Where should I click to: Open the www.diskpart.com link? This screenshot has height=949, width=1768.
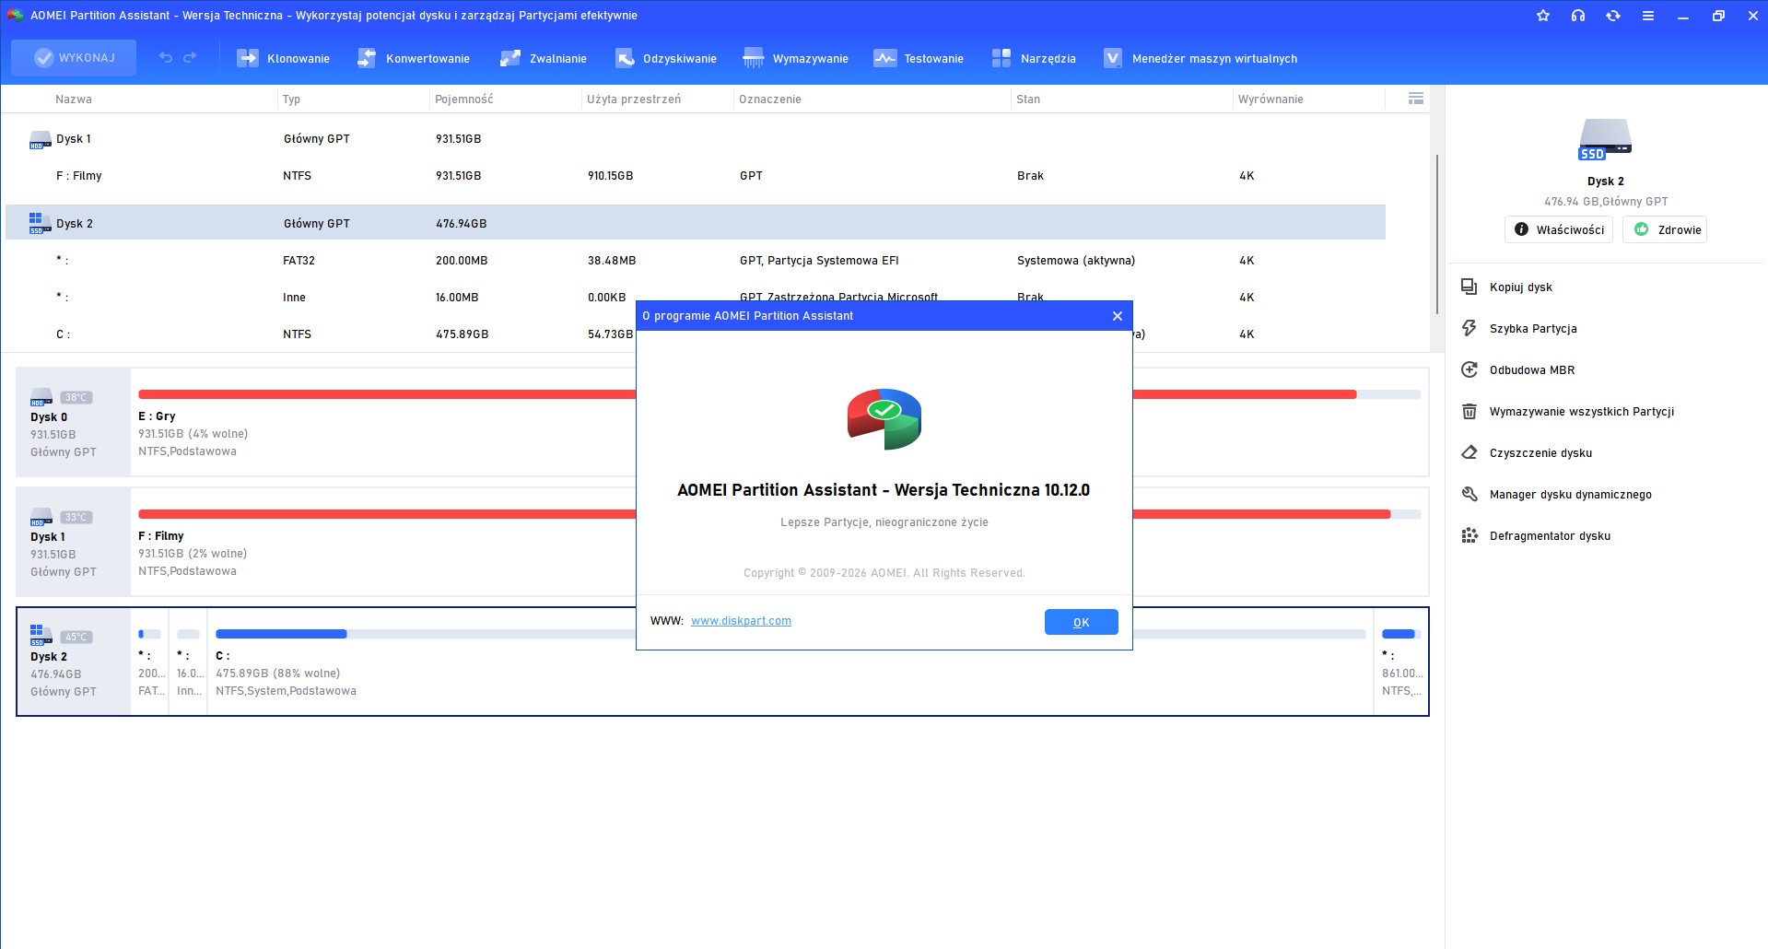tap(741, 621)
